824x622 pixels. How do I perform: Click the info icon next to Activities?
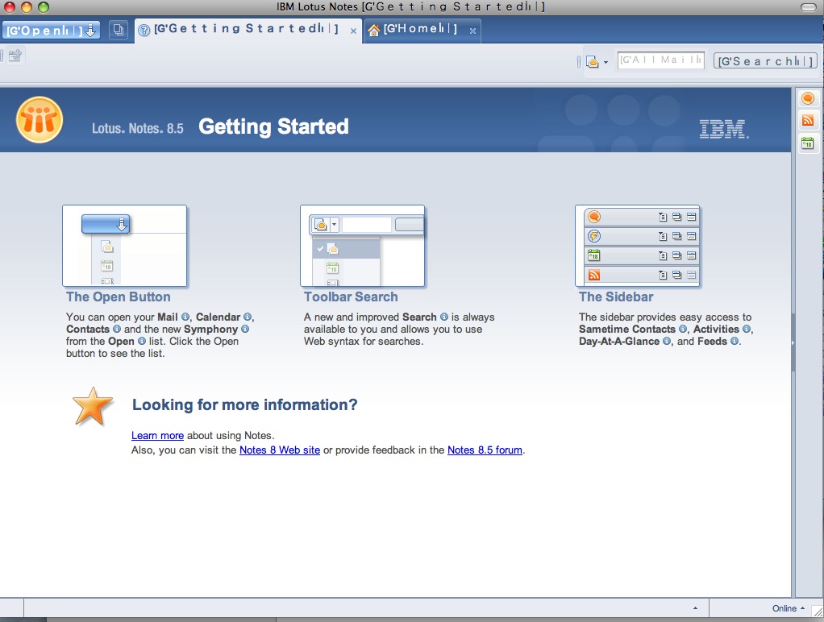pos(747,329)
